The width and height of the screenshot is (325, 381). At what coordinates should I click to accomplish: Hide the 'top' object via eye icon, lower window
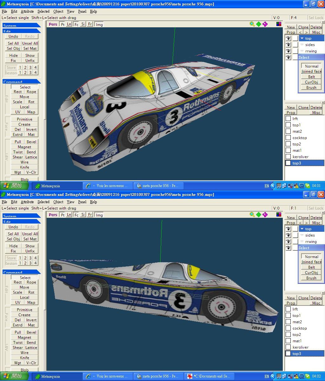coord(288,229)
